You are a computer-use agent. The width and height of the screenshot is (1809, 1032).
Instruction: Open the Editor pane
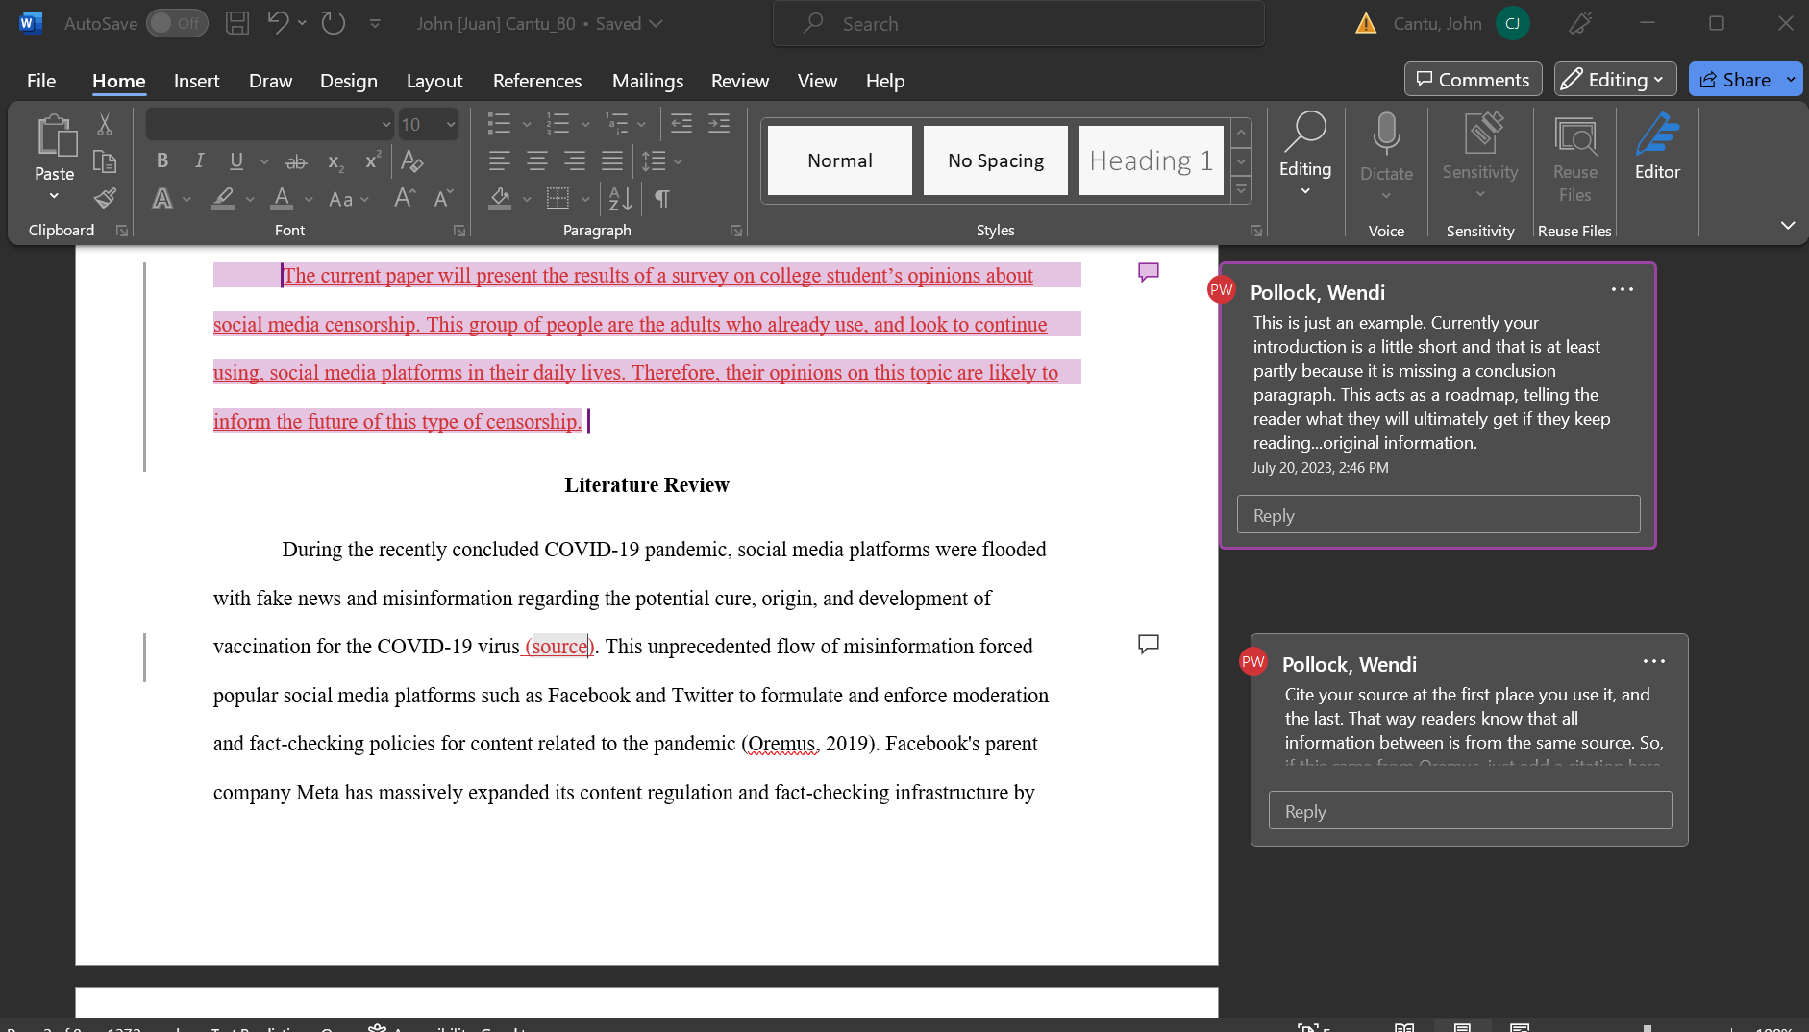click(x=1657, y=146)
